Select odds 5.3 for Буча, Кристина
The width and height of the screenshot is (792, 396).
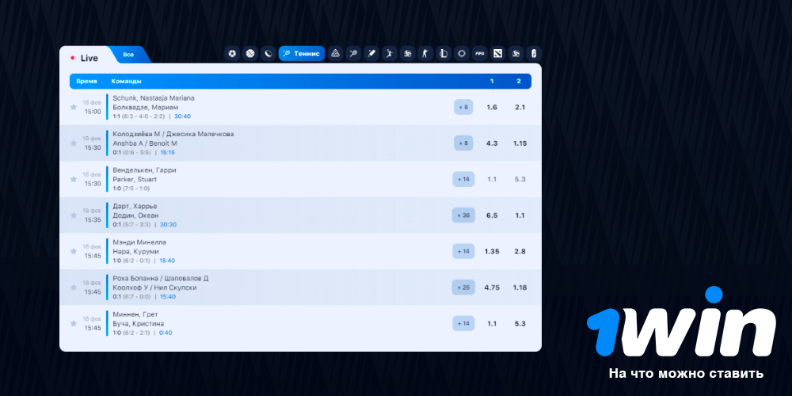[520, 323]
